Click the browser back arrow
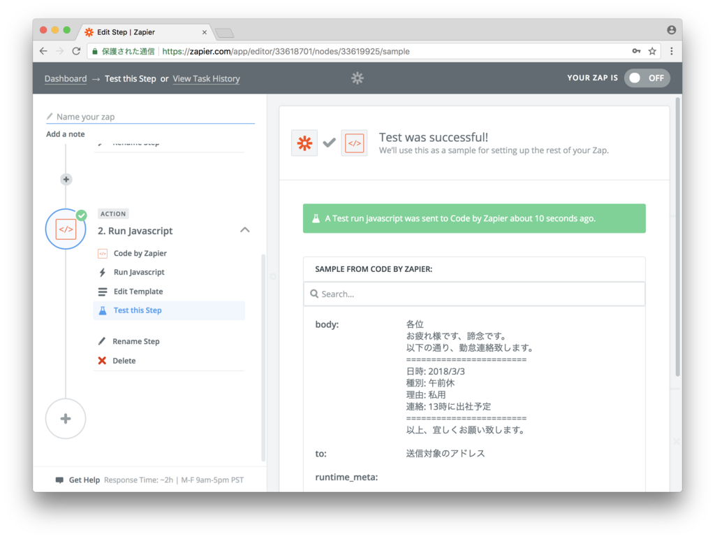 [x=43, y=51]
